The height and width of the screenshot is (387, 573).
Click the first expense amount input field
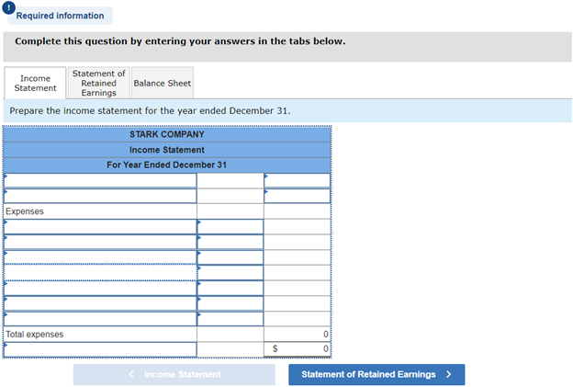pyautogui.click(x=230, y=227)
